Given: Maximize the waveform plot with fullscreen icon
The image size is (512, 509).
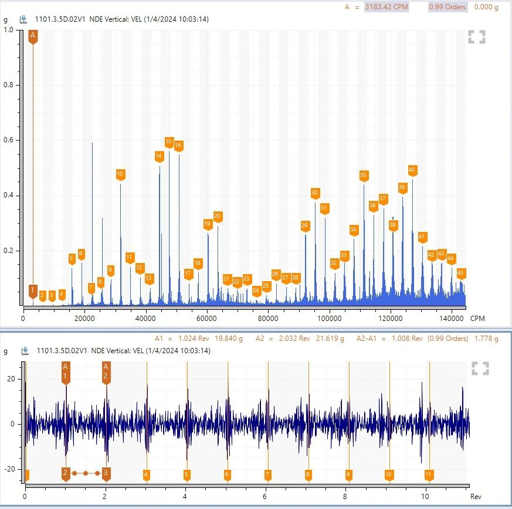Looking at the screenshot, I should pos(480,368).
